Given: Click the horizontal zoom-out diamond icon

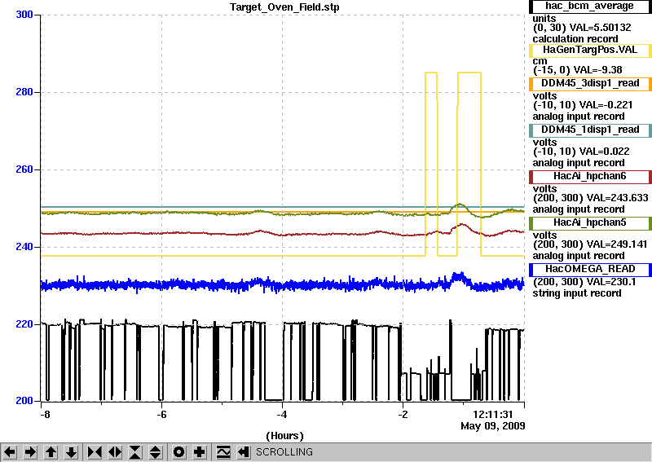Looking at the screenshot, I should [x=115, y=451].
